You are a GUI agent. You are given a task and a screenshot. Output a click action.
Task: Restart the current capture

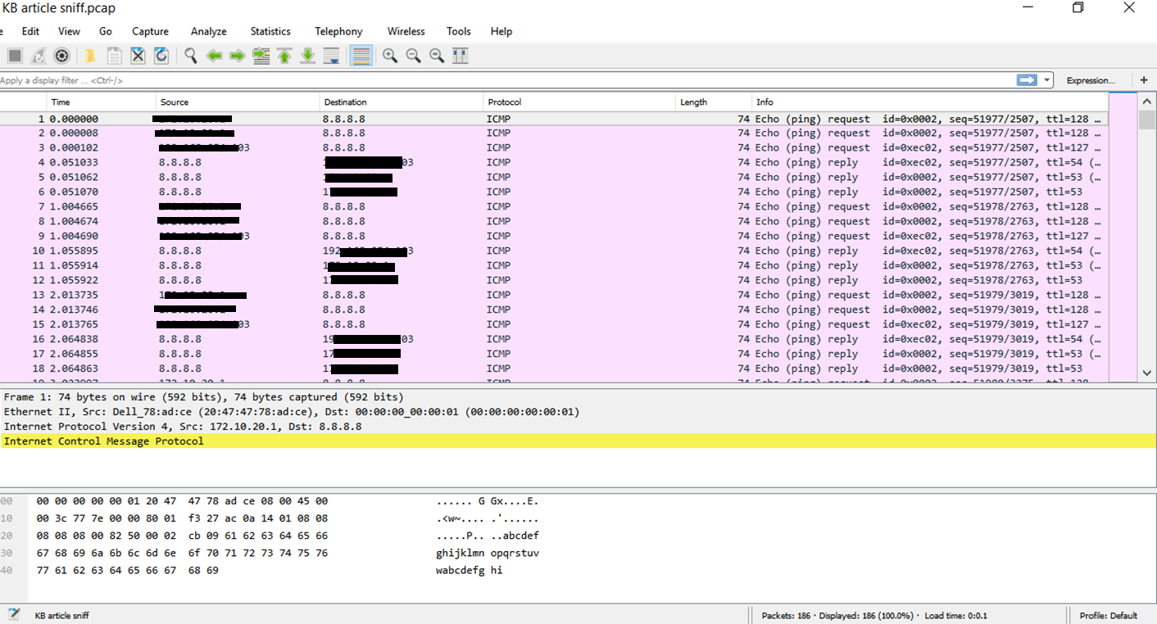[x=39, y=56]
